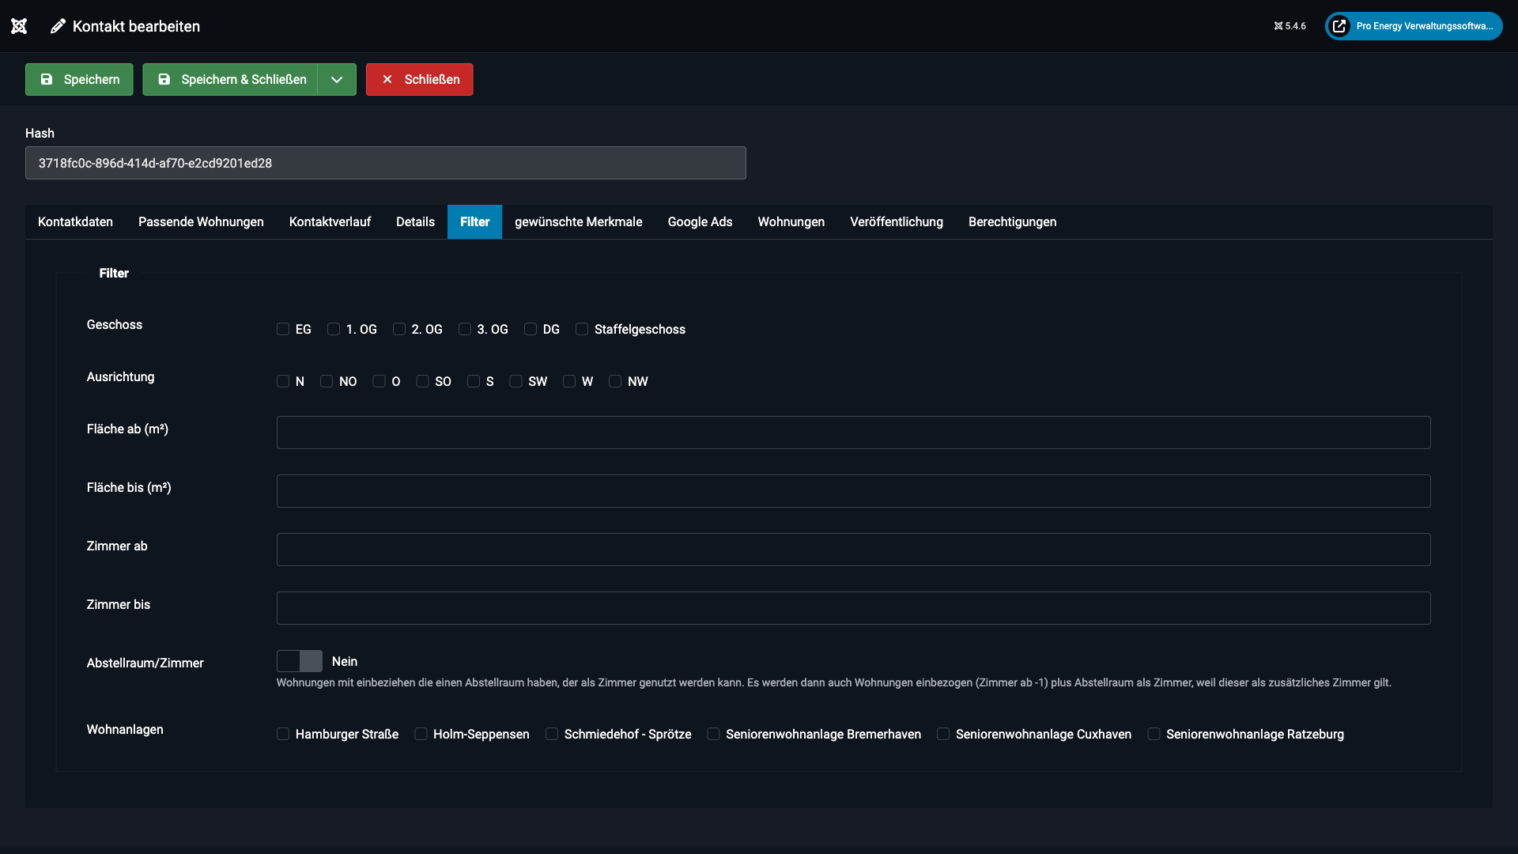Open the Kontaktverlauf tab
Screen dimensions: 1518x854
pyautogui.click(x=330, y=222)
